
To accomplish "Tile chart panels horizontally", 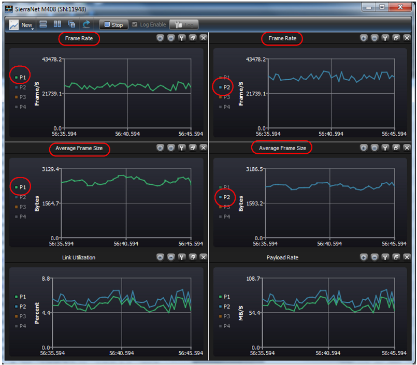I will pyautogui.click(x=43, y=24).
